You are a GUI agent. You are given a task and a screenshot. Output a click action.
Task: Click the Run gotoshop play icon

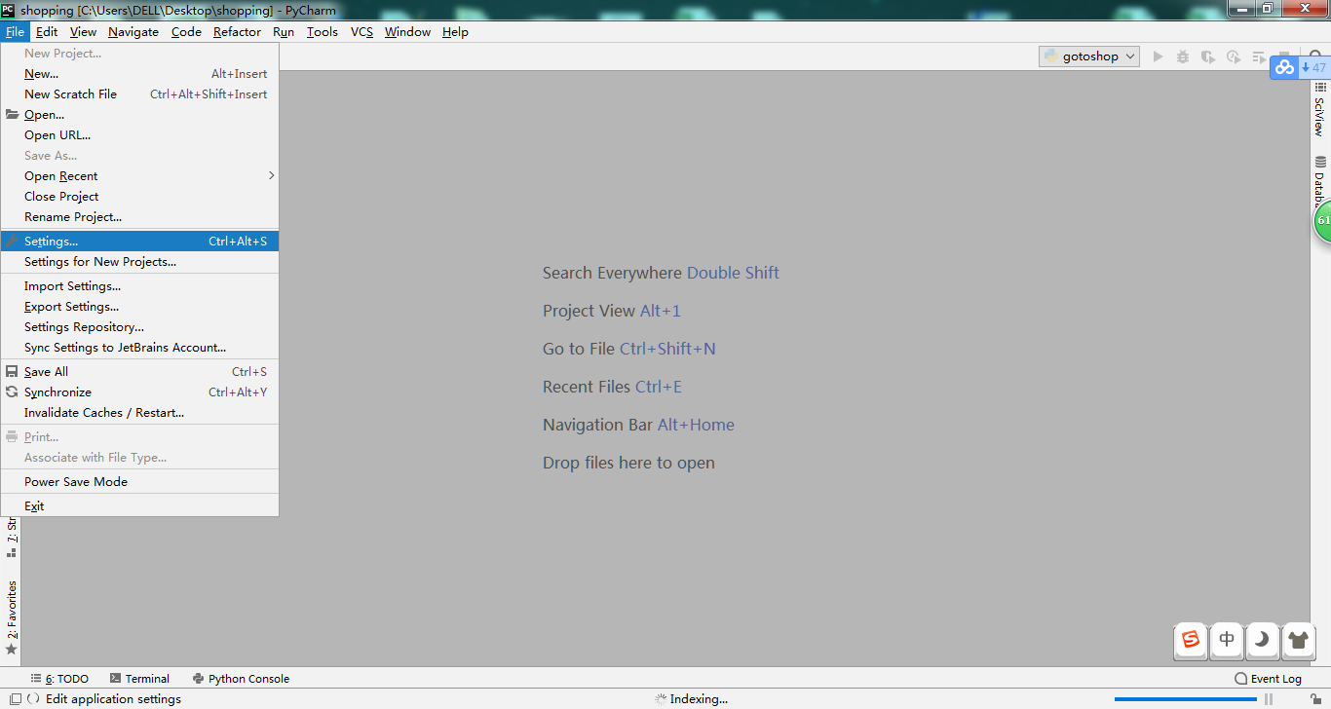click(1158, 56)
